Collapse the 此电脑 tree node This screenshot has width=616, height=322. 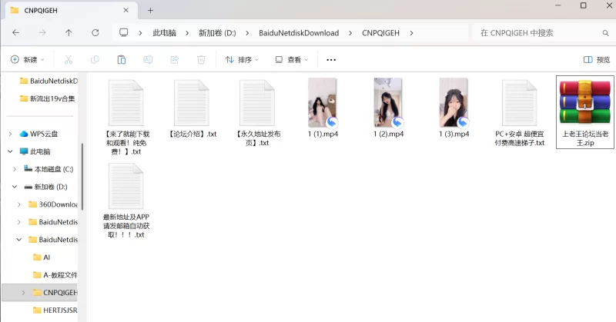[10, 151]
